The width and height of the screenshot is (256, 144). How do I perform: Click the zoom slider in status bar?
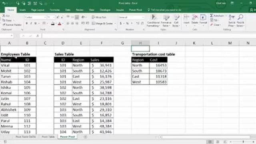243,142
